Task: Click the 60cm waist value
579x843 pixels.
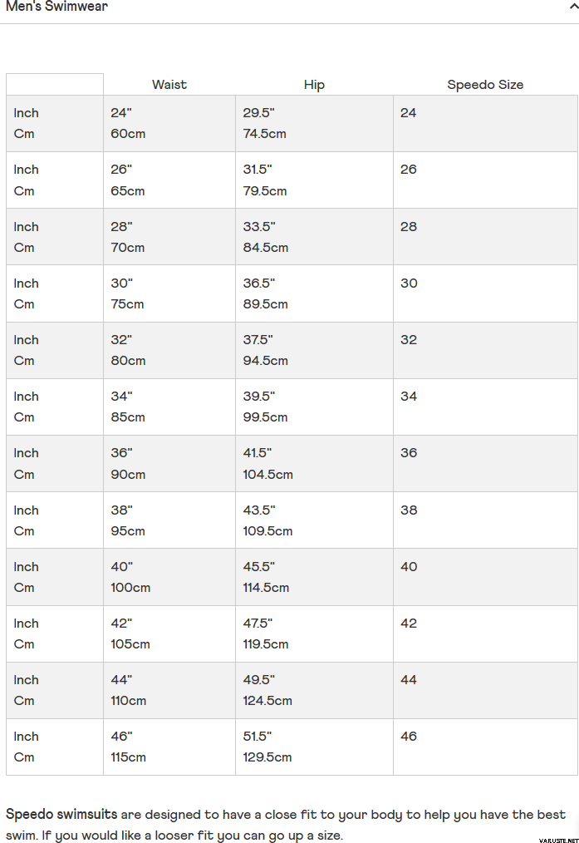Action: 128,134
